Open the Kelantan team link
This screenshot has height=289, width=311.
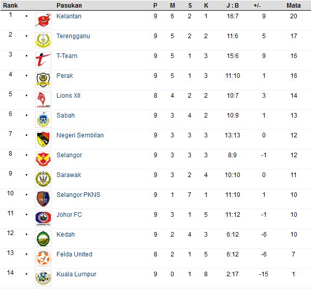tap(69, 16)
